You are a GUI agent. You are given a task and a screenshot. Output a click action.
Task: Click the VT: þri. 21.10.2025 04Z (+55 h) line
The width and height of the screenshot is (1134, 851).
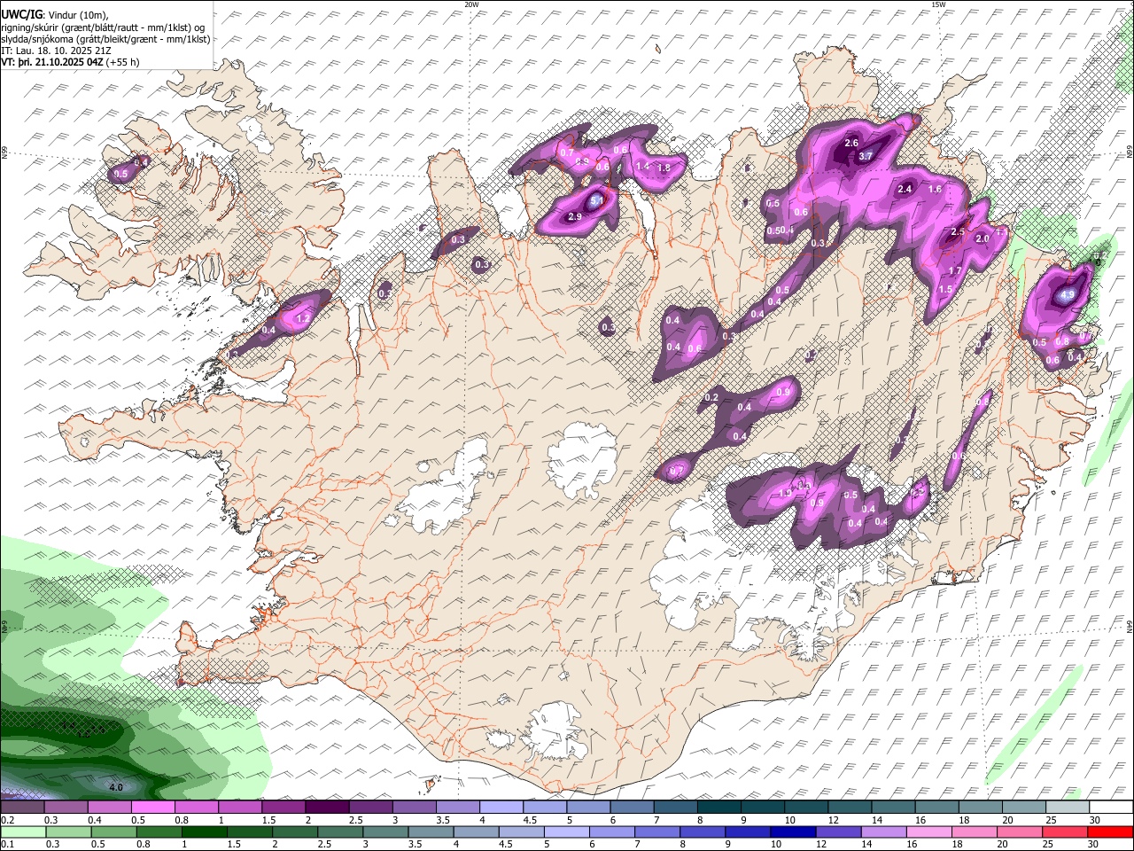(x=70, y=62)
